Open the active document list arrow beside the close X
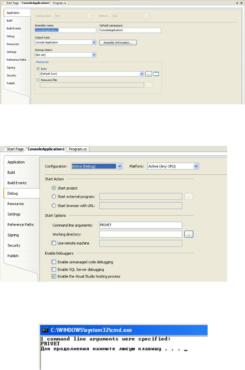The width and height of the screenshot is (245, 370). [x=237, y=3]
